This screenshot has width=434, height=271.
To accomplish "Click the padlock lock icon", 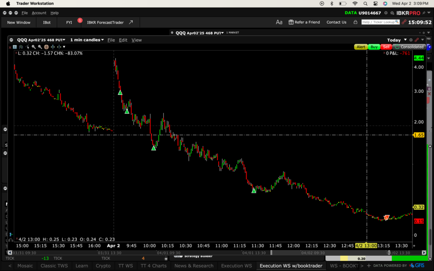I will pos(356,22).
